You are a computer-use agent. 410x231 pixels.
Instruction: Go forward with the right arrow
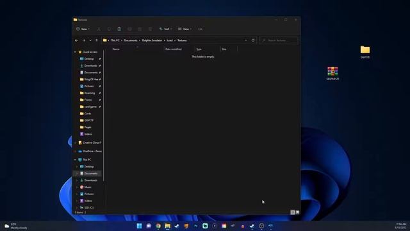[x=84, y=40]
